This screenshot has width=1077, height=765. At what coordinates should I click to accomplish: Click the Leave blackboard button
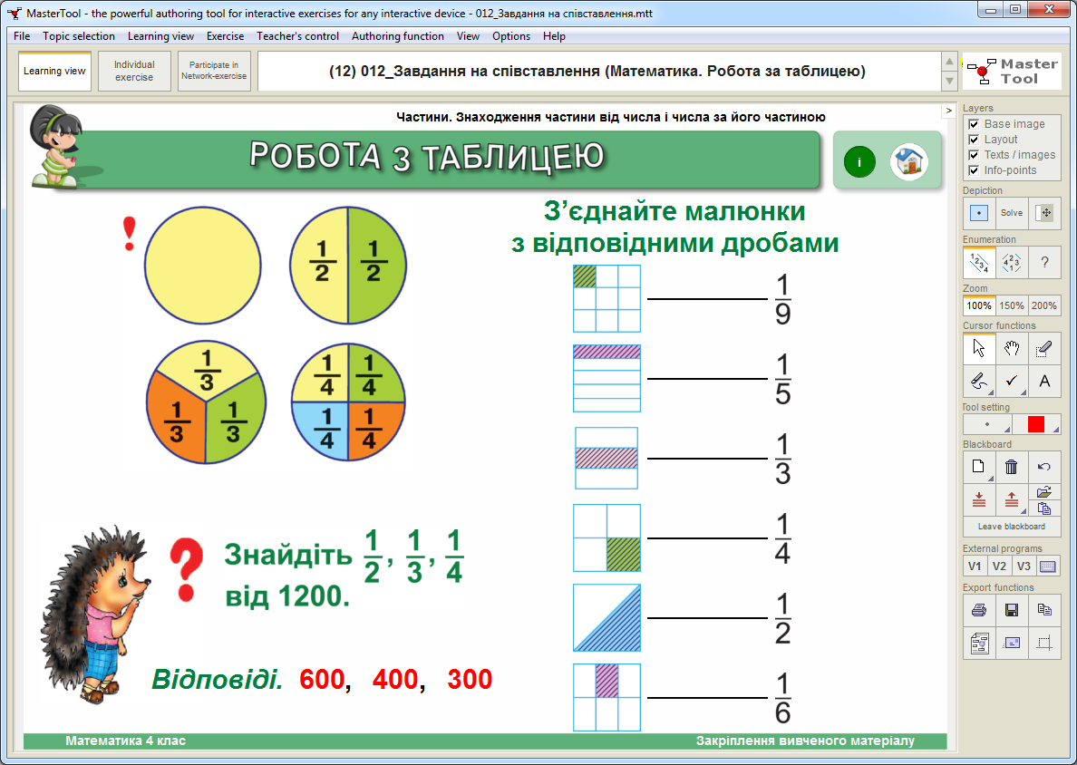tap(1012, 527)
